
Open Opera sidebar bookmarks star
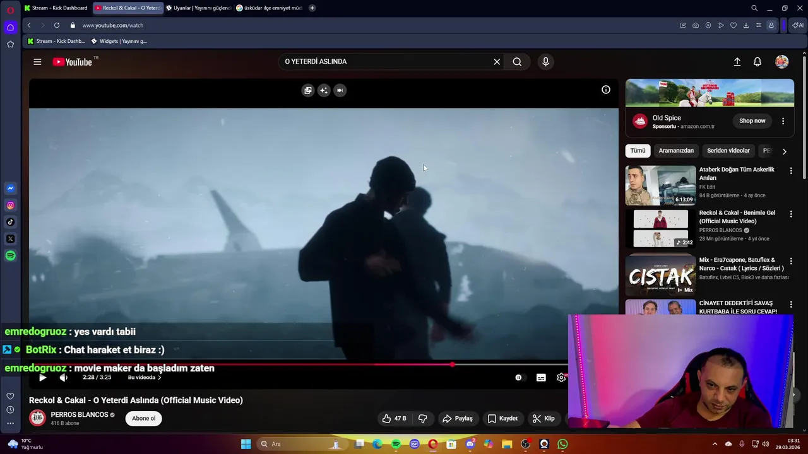(10, 44)
